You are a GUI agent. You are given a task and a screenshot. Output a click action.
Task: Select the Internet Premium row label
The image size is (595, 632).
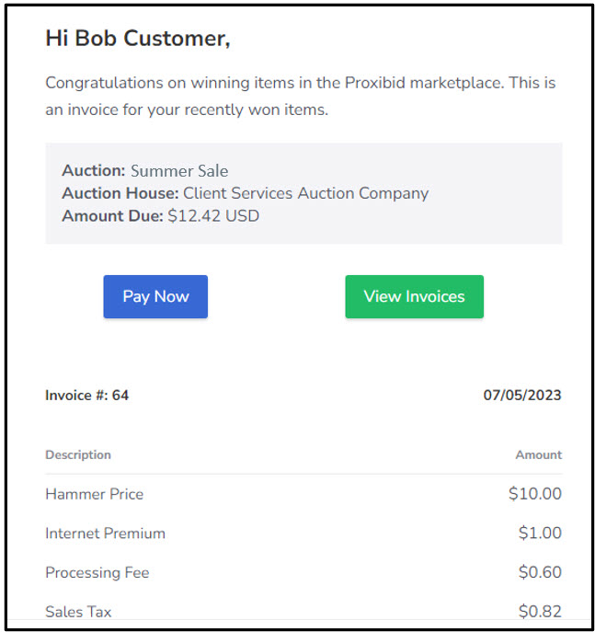point(105,534)
